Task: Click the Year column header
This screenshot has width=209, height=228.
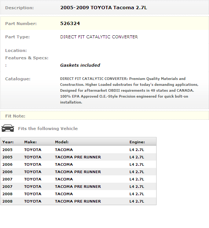Action: (8, 142)
